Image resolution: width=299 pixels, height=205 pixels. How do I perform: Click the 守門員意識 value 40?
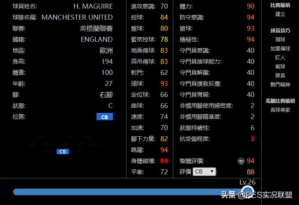(x=251, y=50)
